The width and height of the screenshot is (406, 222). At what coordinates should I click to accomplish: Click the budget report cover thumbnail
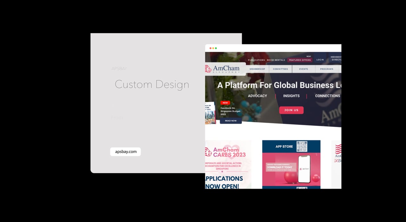click(211, 113)
